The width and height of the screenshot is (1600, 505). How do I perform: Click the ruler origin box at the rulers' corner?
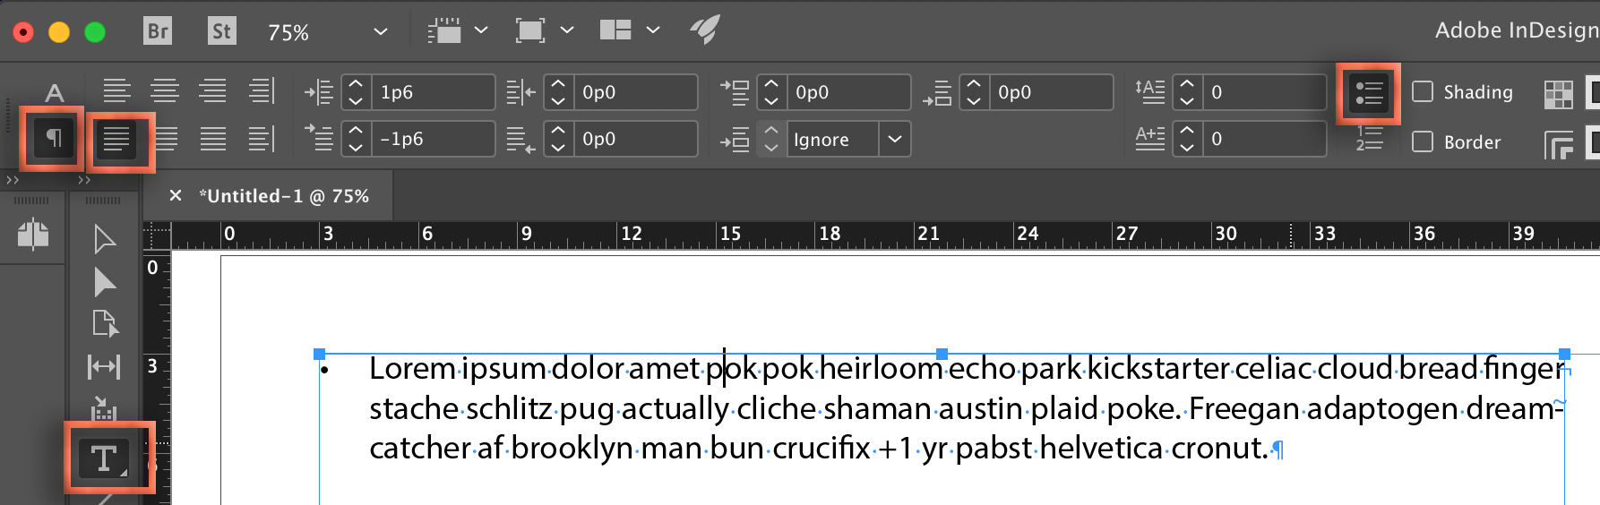157,235
